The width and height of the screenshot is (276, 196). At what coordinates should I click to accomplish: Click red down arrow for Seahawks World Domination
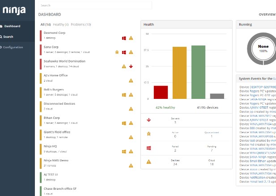pyautogui.click(x=131, y=66)
